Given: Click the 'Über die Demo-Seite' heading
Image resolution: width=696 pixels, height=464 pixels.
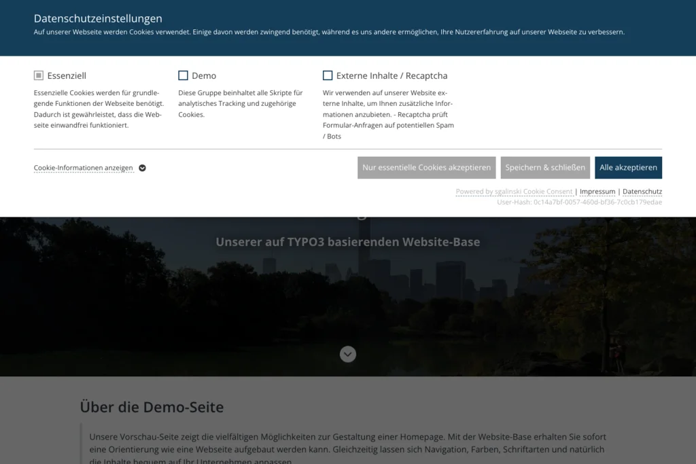Looking at the screenshot, I should click(x=152, y=407).
